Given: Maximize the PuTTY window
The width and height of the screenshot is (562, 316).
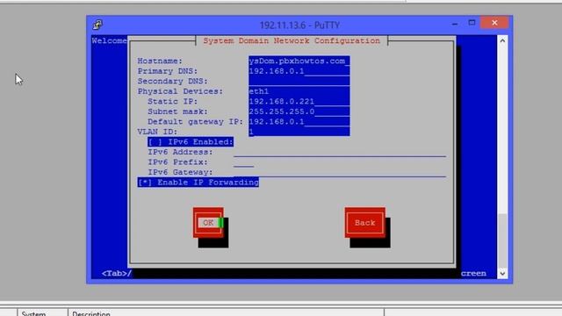Looking at the screenshot, I should (472, 23).
